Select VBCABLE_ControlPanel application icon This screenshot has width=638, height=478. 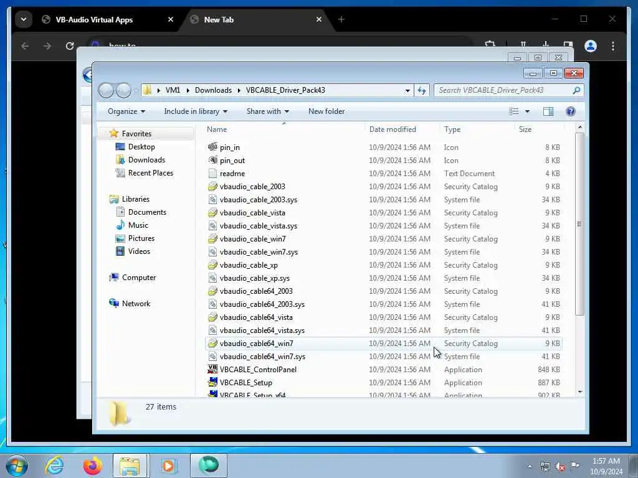point(212,369)
